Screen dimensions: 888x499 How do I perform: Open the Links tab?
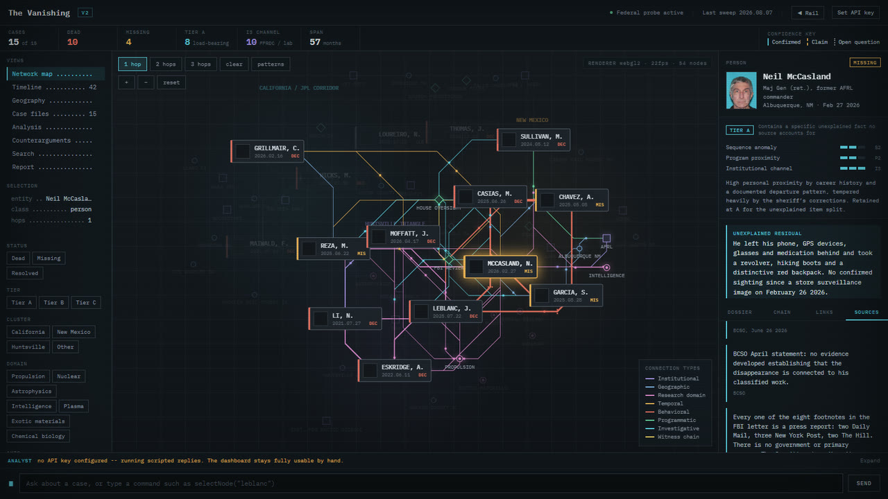coord(824,313)
